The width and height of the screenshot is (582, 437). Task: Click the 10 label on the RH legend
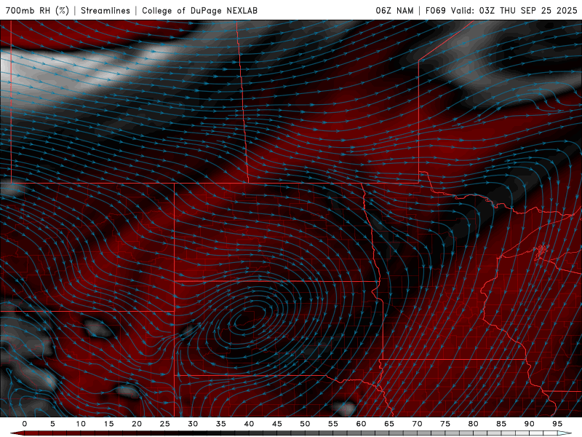(81, 424)
